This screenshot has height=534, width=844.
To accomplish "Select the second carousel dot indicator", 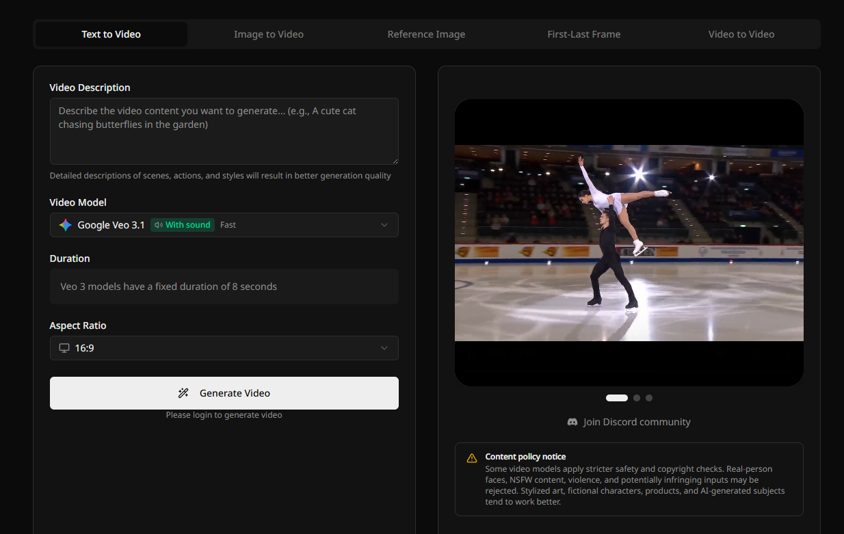I will (637, 398).
